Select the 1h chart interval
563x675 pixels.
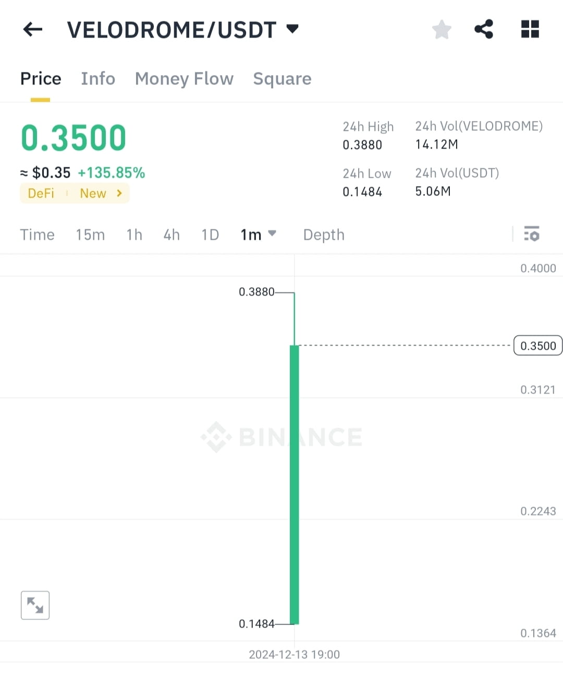point(134,235)
